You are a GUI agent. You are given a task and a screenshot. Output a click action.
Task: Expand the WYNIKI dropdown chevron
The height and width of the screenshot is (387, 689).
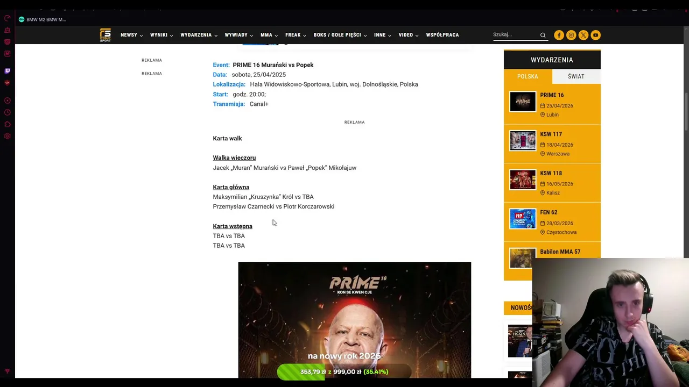tap(171, 35)
